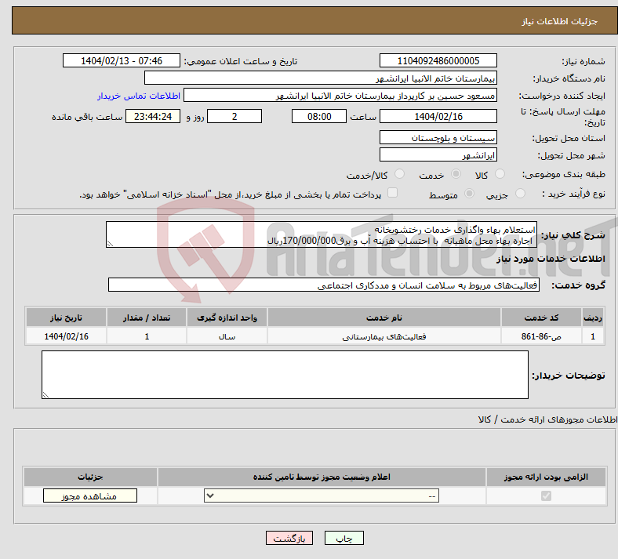The height and width of the screenshot is (559, 618).
Task: Click the service code cell ص-86-861
Action: (x=542, y=336)
